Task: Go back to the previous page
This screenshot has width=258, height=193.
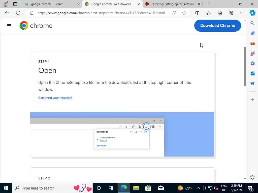Action: point(7,13)
